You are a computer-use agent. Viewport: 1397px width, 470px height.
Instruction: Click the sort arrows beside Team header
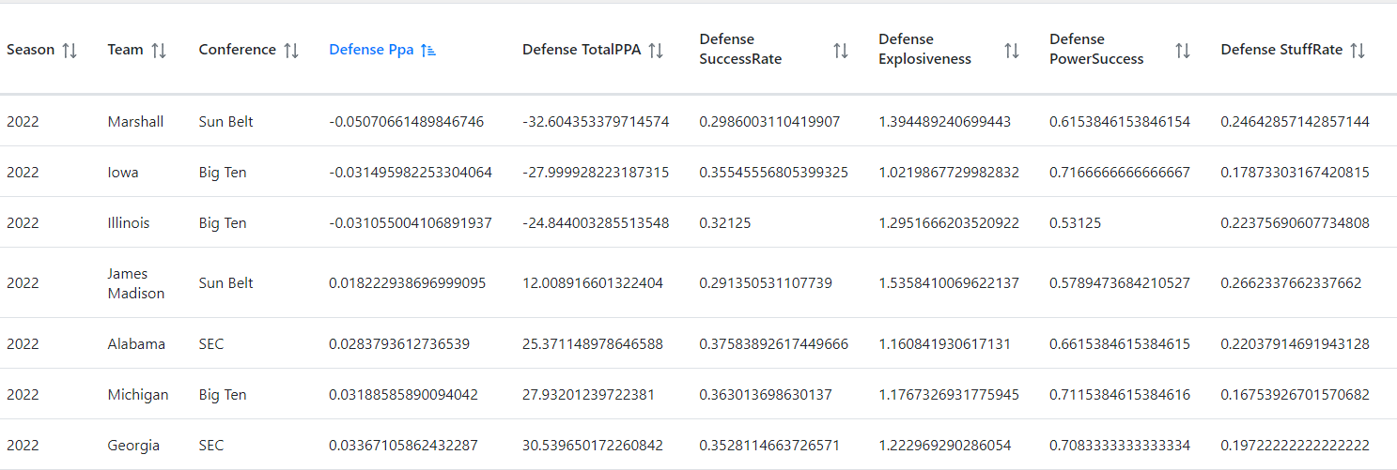[x=159, y=51]
